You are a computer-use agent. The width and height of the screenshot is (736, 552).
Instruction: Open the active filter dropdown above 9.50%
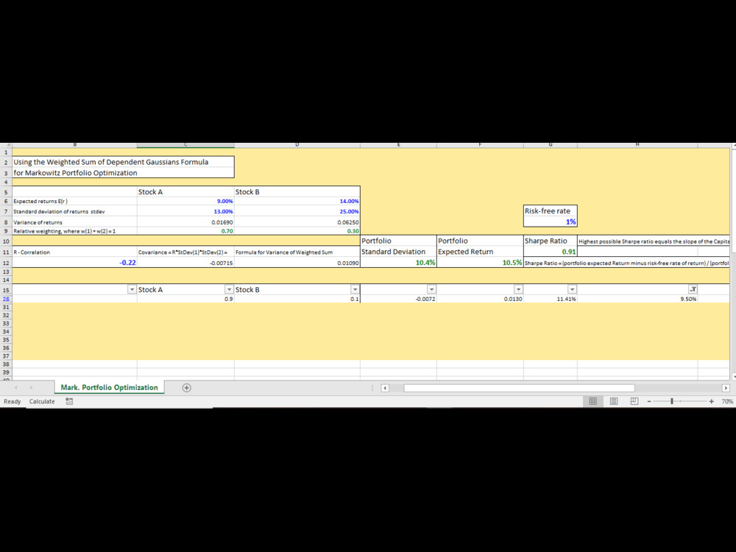click(693, 289)
